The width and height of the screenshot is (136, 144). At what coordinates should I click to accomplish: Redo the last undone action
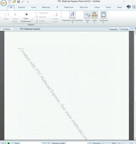(27, 2)
